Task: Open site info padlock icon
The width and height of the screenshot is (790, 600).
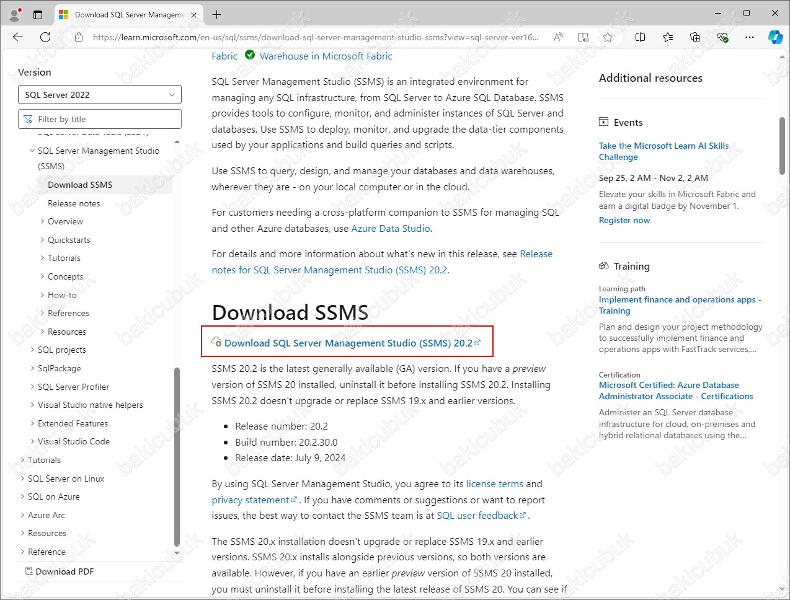Action: click(x=79, y=37)
